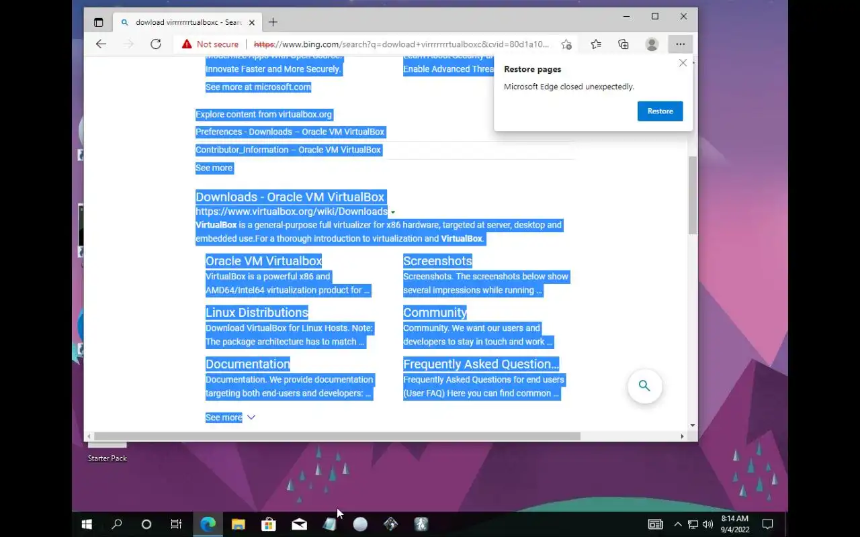Open the Edge profile avatar

pyautogui.click(x=652, y=44)
